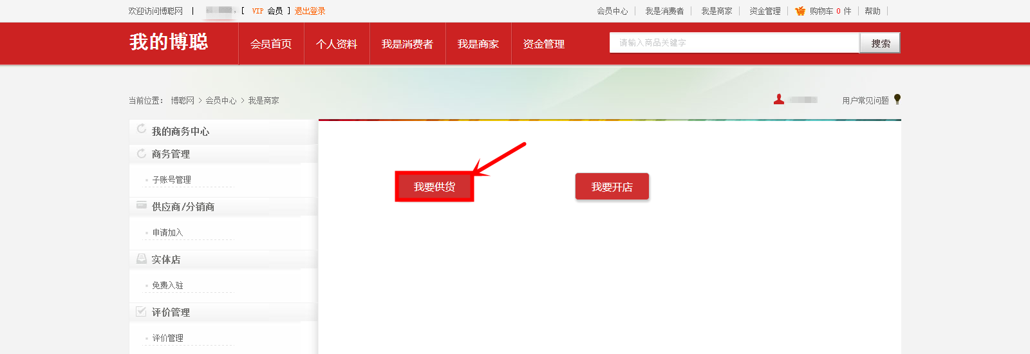Click the store icon beside 实体店
The width and height of the screenshot is (1030, 354).
(142, 259)
